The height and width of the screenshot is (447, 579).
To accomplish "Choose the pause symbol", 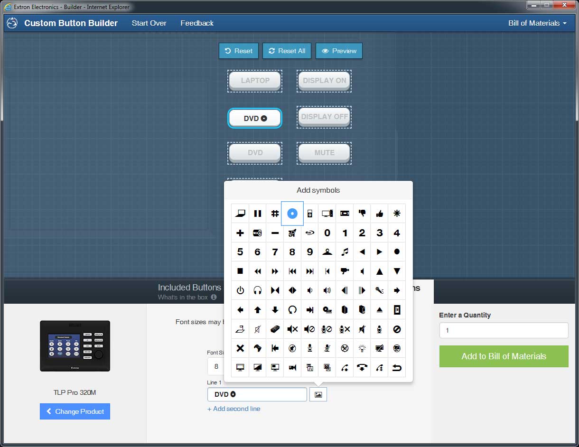I will (x=258, y=214).
